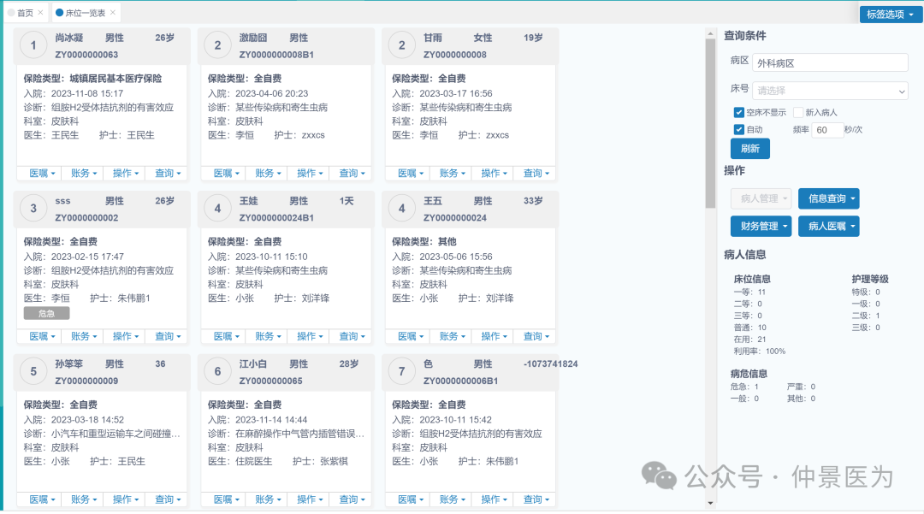Open the 标签选项 dropdown in the top corner
Image resolution: width=924 pixels, height=514 pixels.
[x=890, y=14]
